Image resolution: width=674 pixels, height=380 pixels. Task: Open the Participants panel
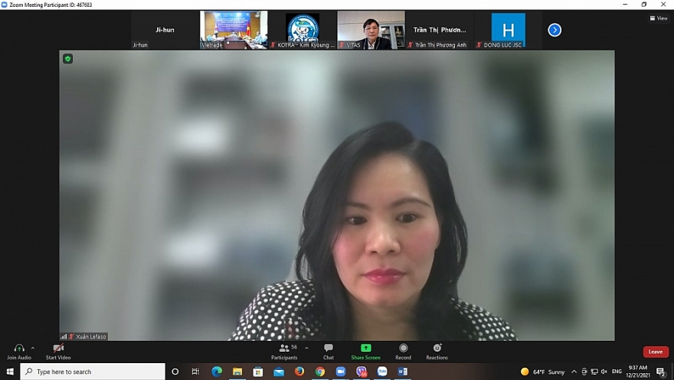(284, 349)
